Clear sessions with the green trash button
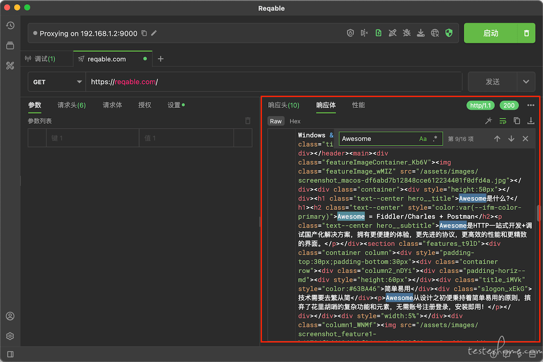The width and height of the screenshot is (543, 362). coord(526,33)
